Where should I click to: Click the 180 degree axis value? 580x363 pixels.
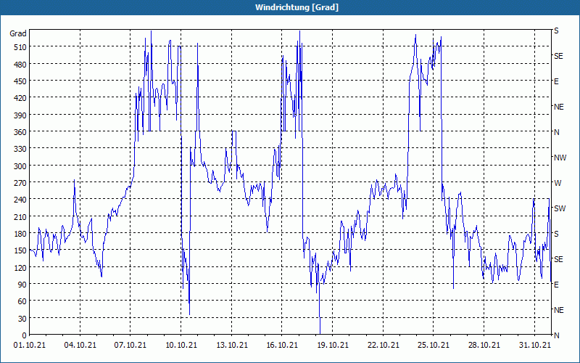[20, 234]
